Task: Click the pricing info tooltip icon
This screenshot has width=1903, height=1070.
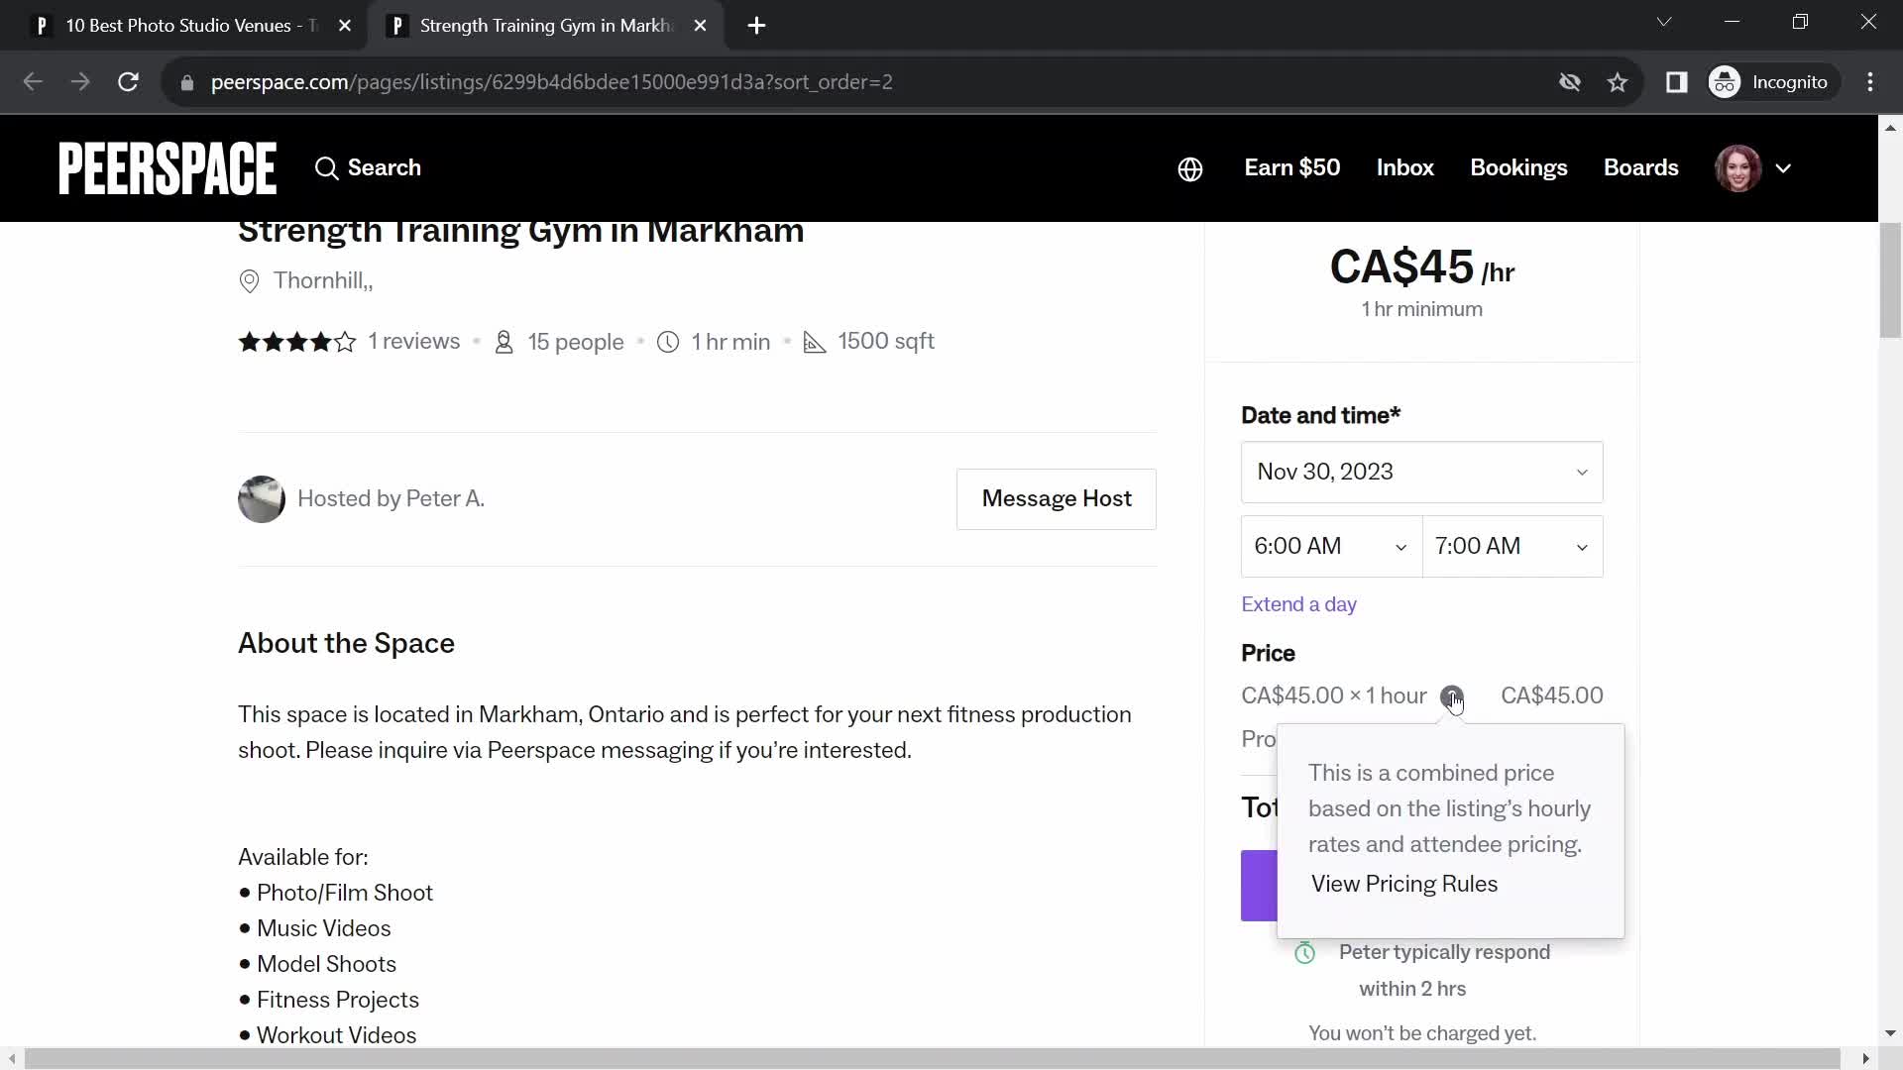Action: pyautogui.click(x=1451, y=696)
